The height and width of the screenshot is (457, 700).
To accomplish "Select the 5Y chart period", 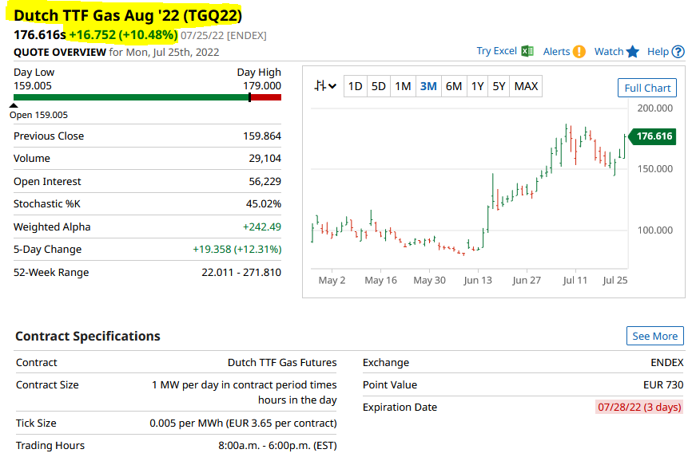I will pyautogui.click(x=499, y=86).
